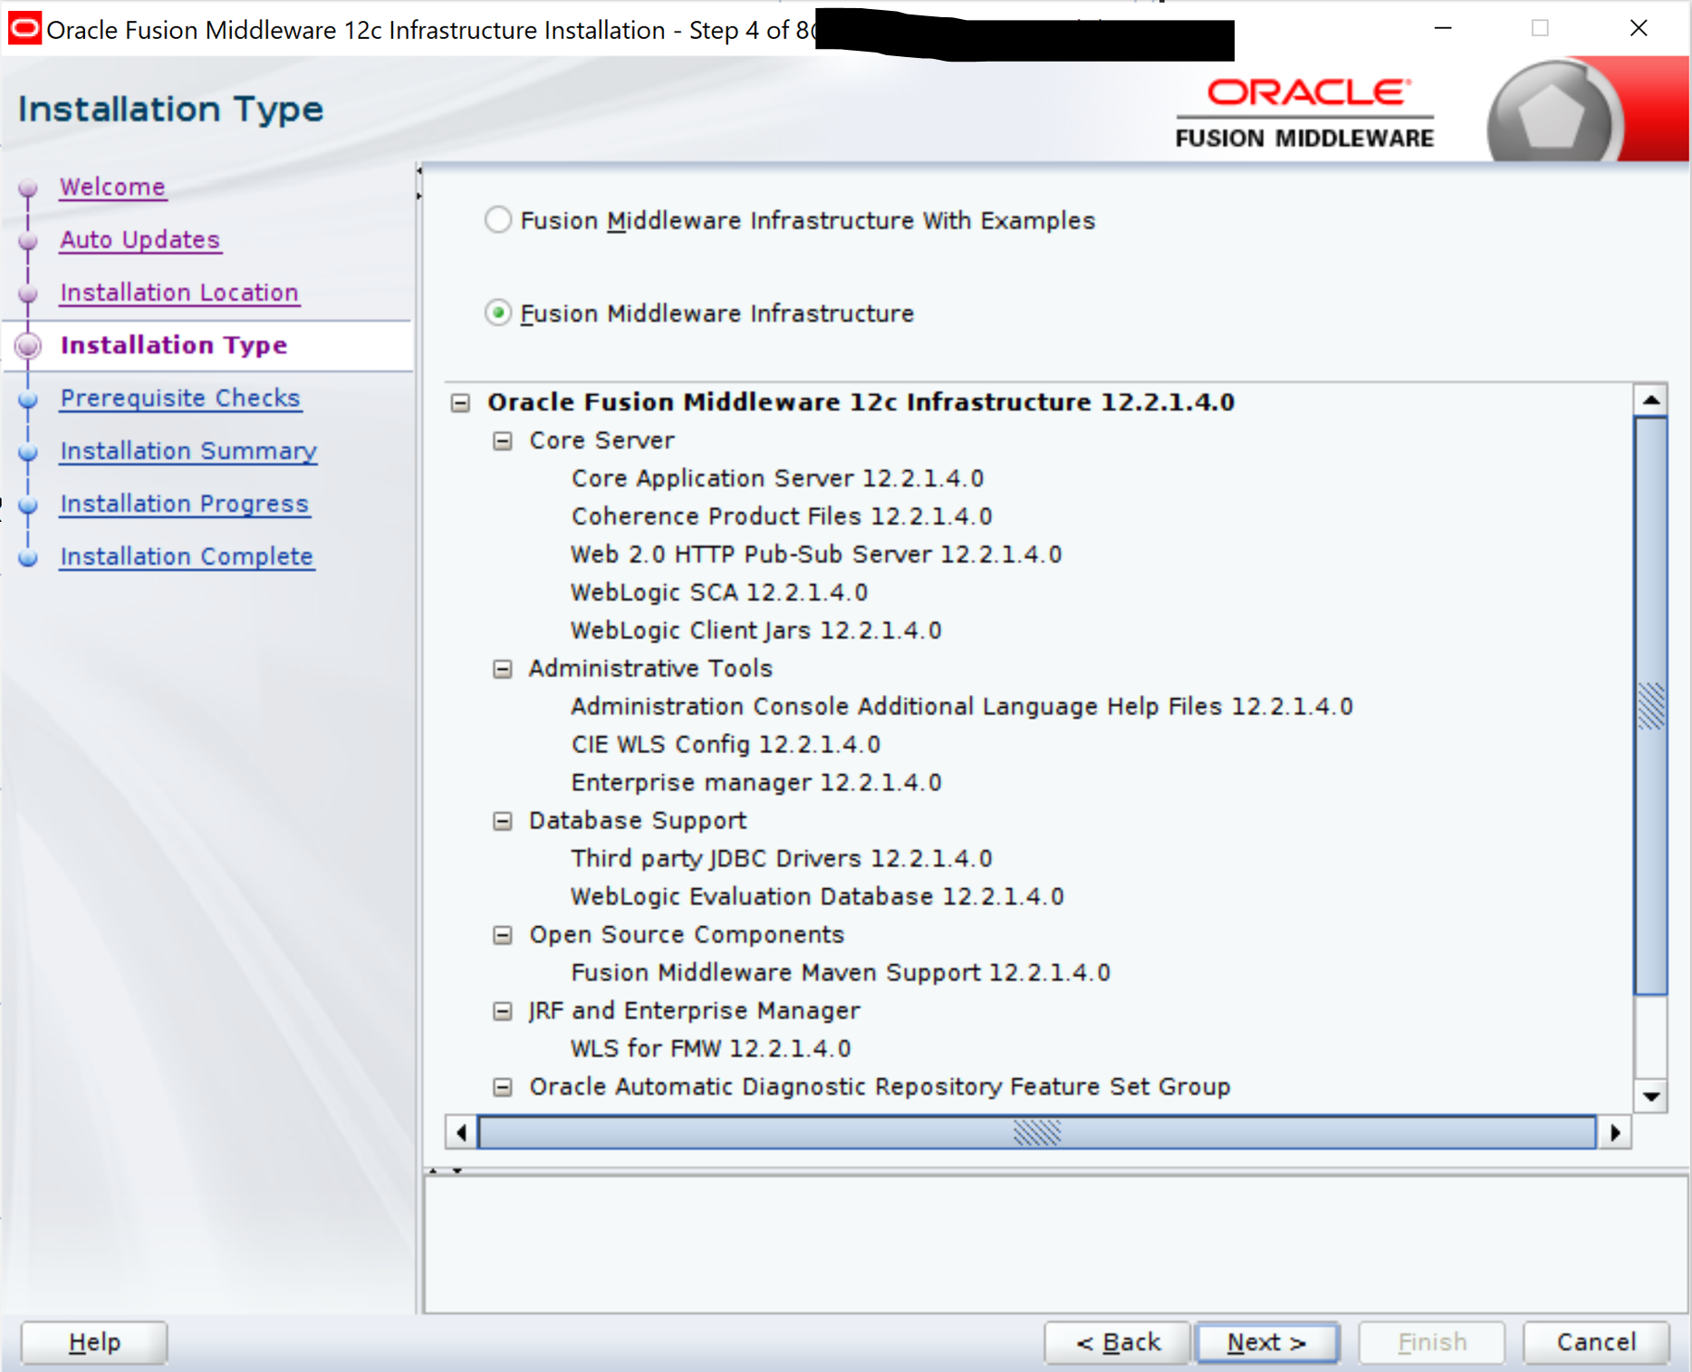Viewport: 1692px width, 1372px height.
Task: Click the horizontal scrollbar thumb
Action: [x=1036, y=1133]
